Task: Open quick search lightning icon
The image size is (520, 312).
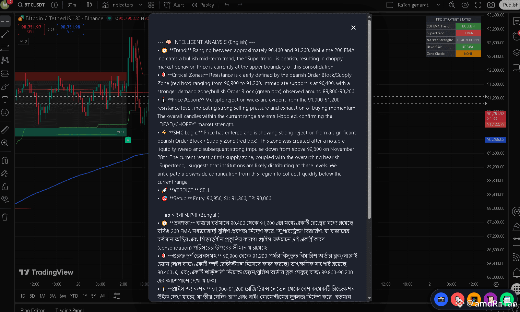Action: click(x=452, y=5)
